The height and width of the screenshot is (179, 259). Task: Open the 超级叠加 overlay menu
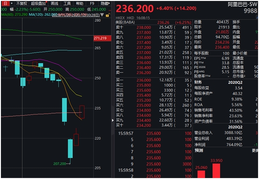39,3
